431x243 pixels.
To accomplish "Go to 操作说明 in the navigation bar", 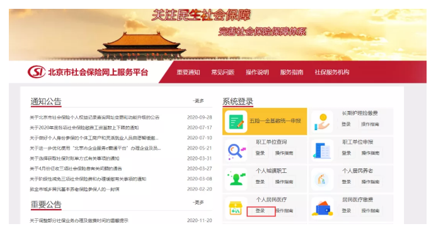I will click(257, 72).
